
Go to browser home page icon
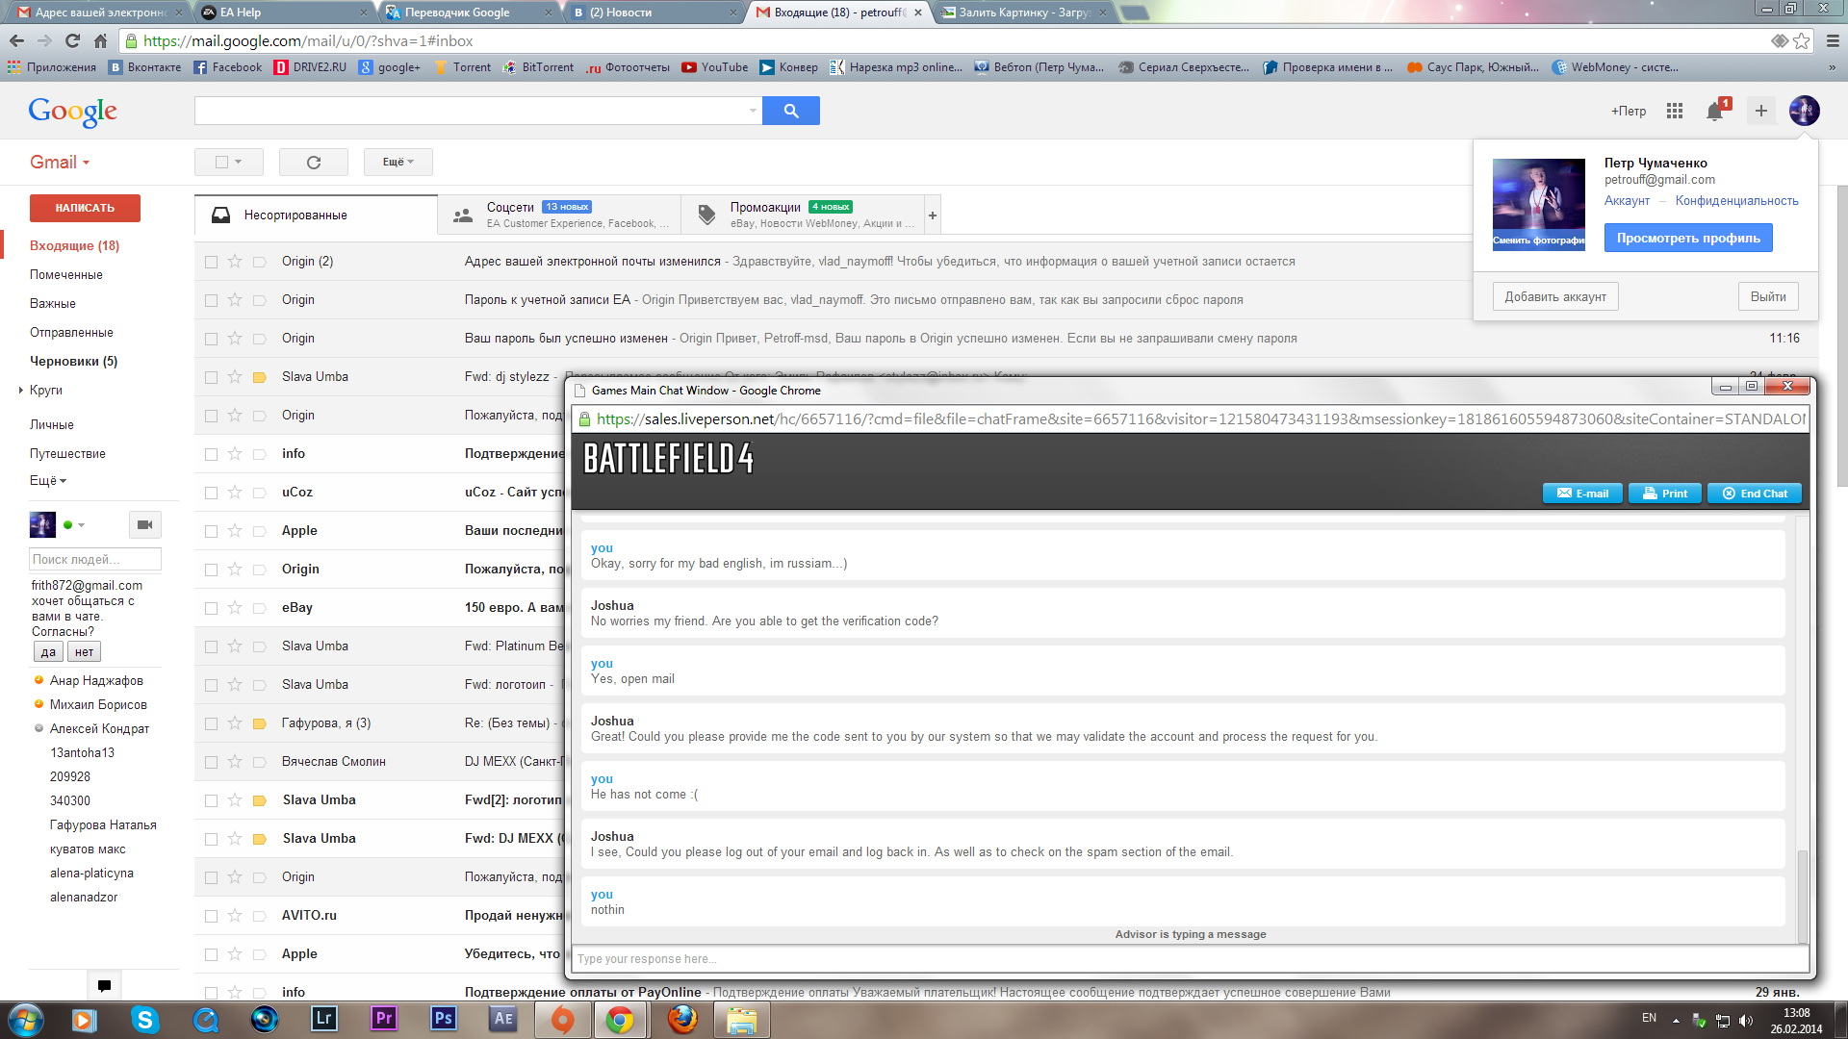click(100, 40)
